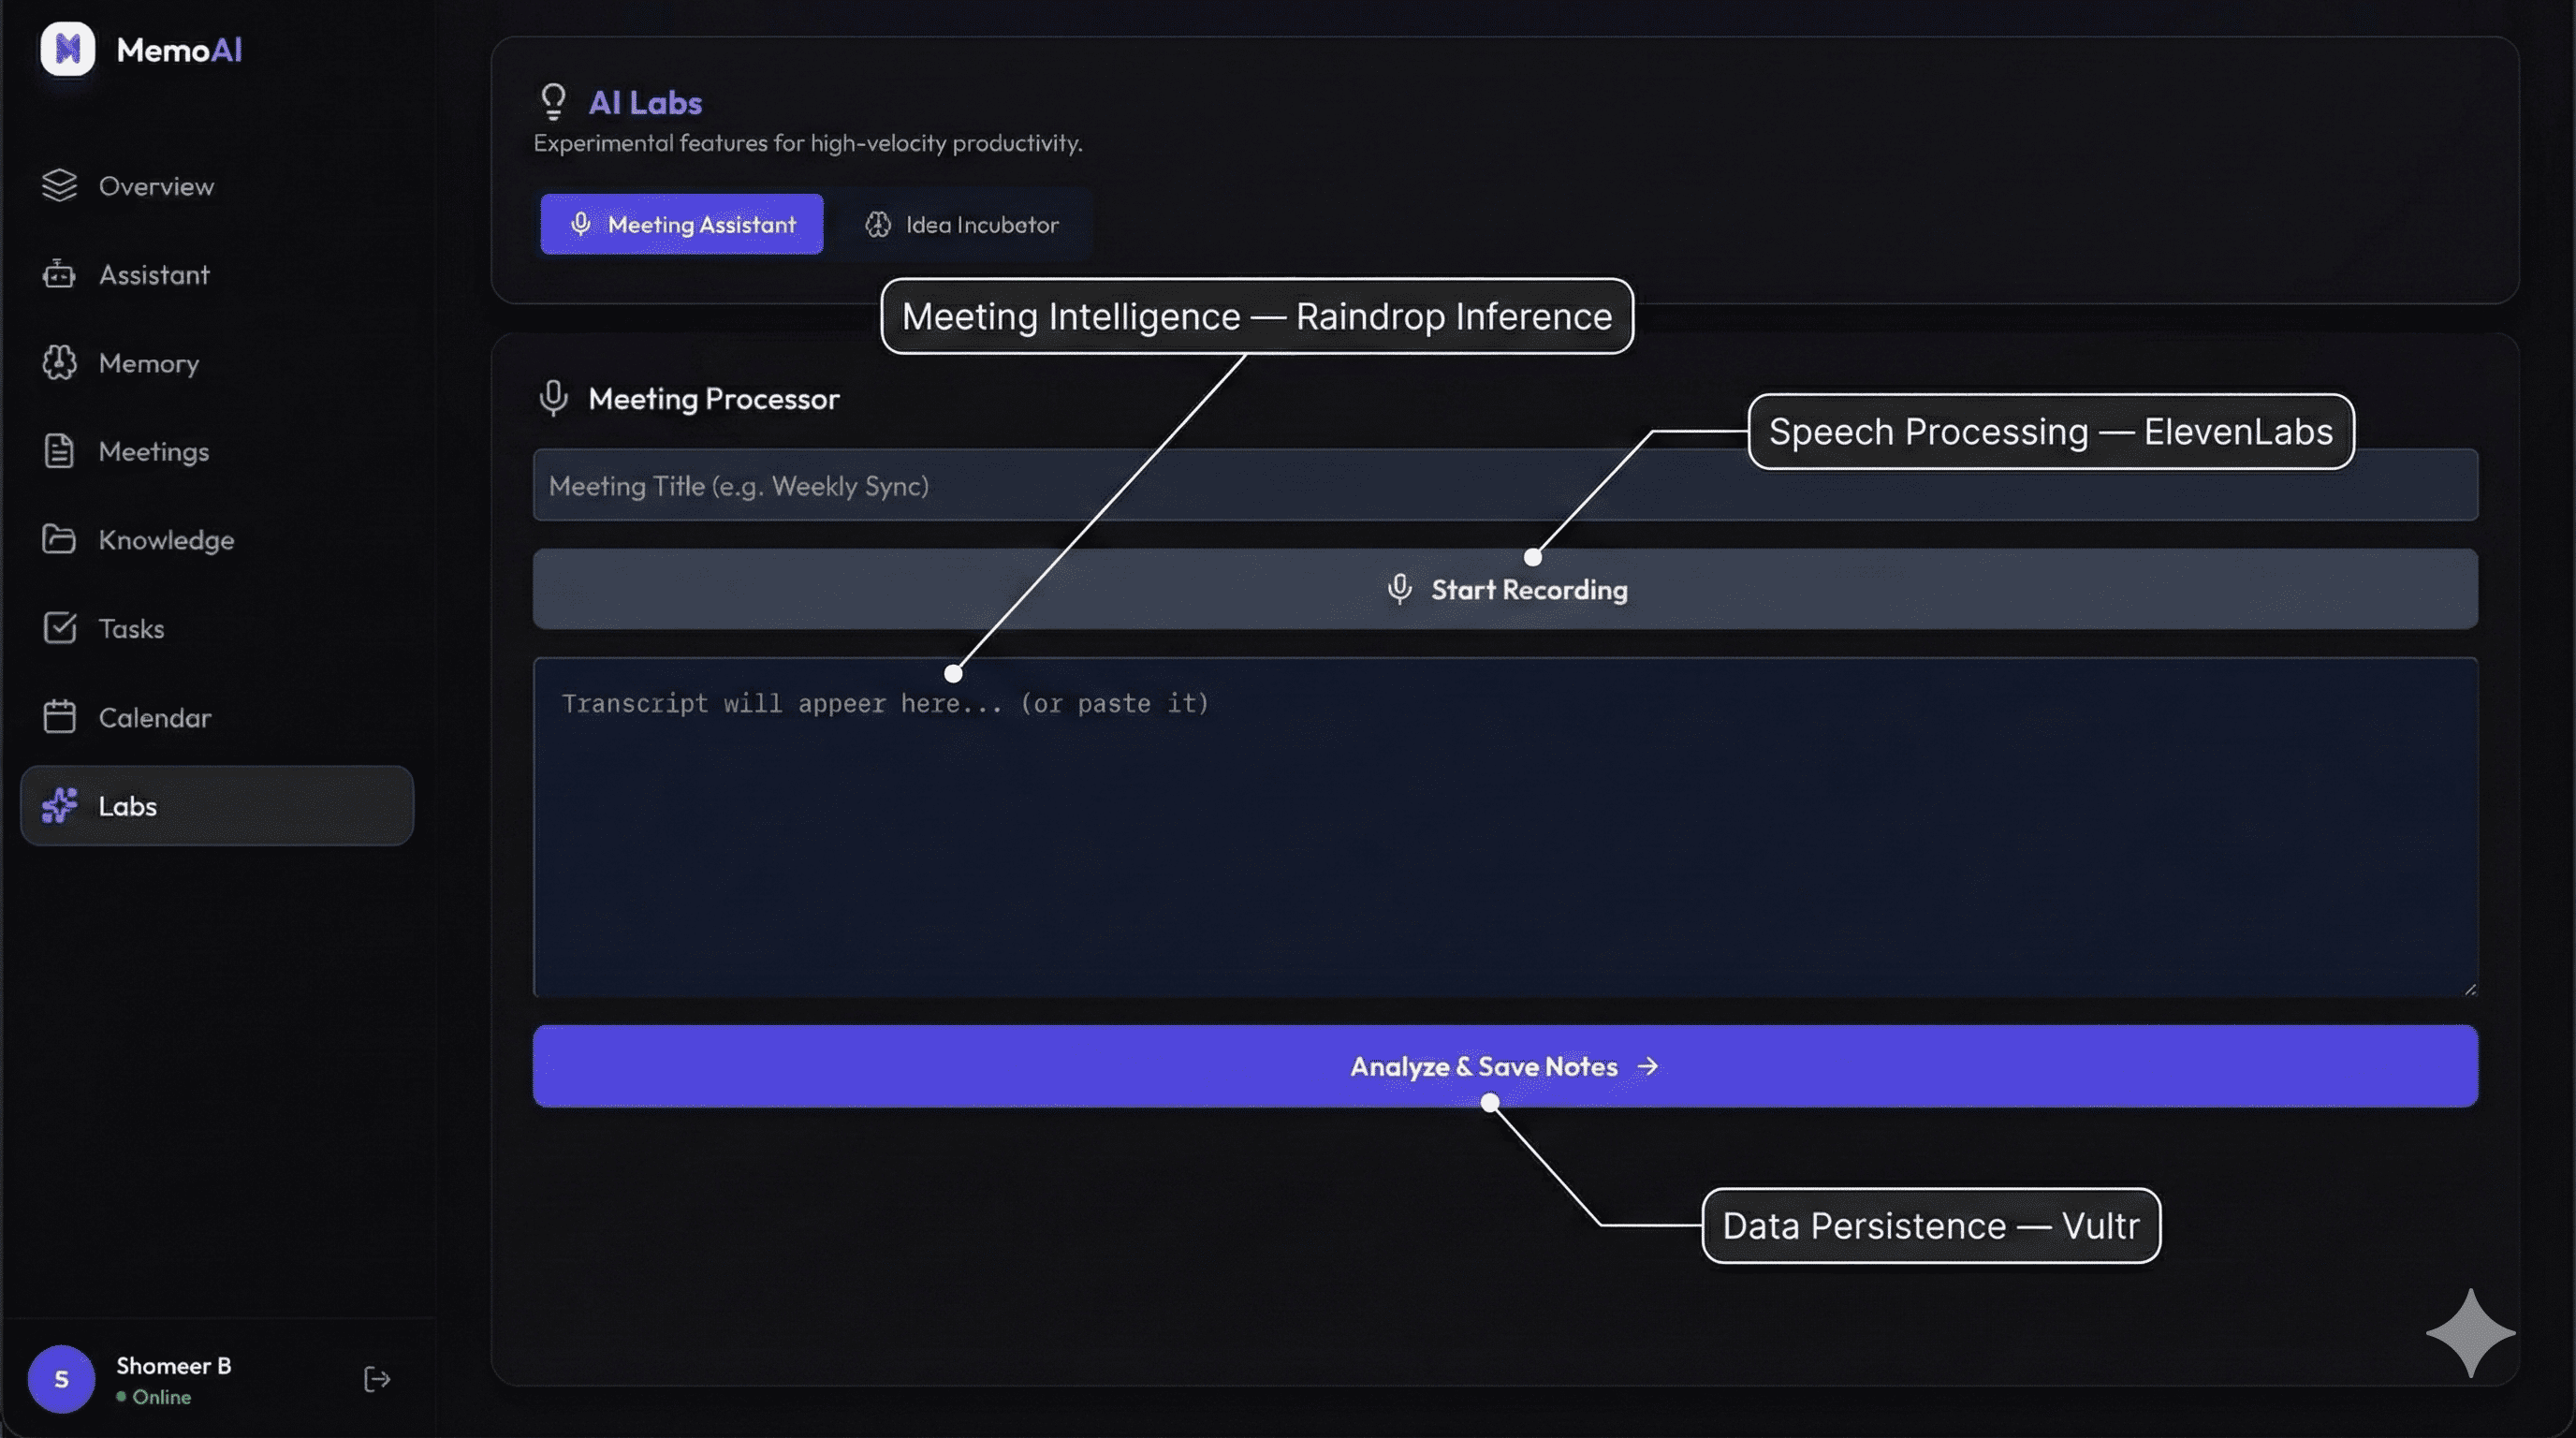Select the Overview stack icon
The image size is (2576, 1438).
pos(59,185)
